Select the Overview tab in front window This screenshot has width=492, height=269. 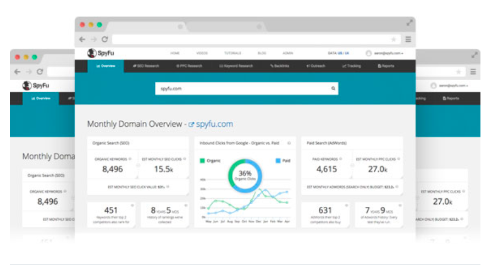(x=106, y=66)
